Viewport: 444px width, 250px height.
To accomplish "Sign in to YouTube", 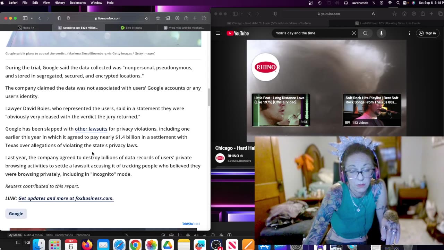I will [427, 33].
